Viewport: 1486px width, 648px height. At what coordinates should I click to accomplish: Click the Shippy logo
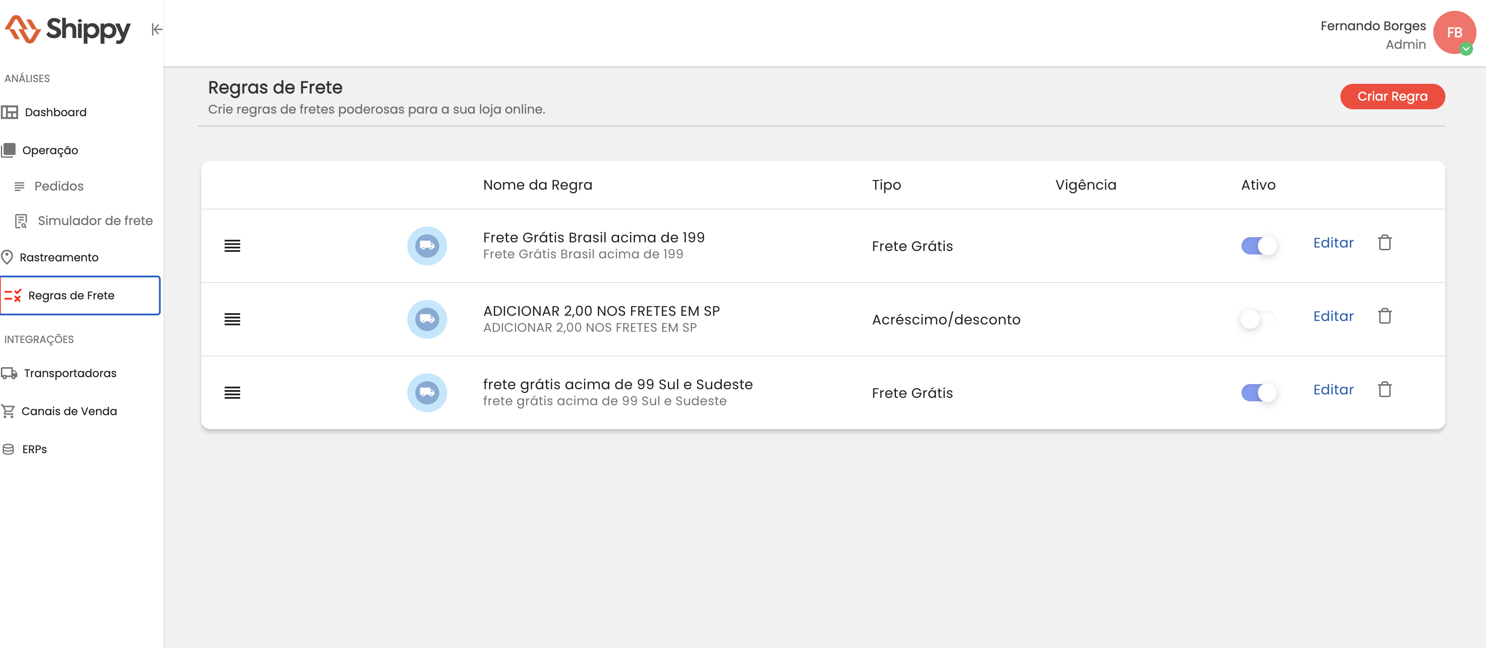[68, 29]
